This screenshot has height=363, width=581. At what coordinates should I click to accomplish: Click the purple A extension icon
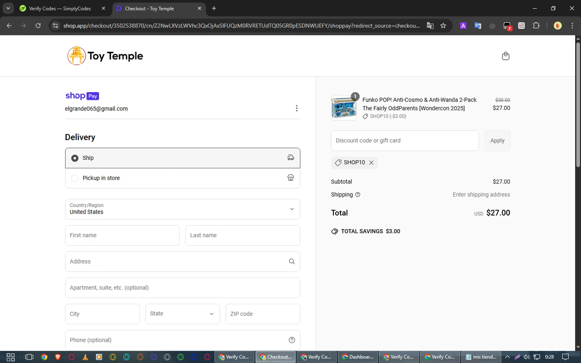pos(463,26)
